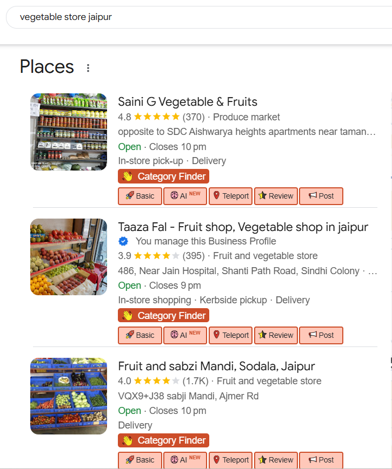Viewport: 392px width, 469px height.
Task: Click the Review star button under Saini G
Action: point(276,196)
